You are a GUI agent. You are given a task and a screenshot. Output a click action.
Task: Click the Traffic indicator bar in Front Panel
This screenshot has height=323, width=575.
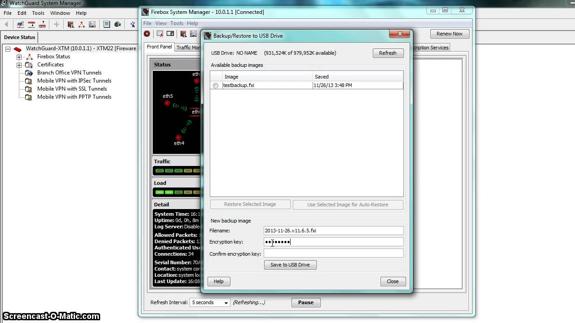(x=177, y=170)
